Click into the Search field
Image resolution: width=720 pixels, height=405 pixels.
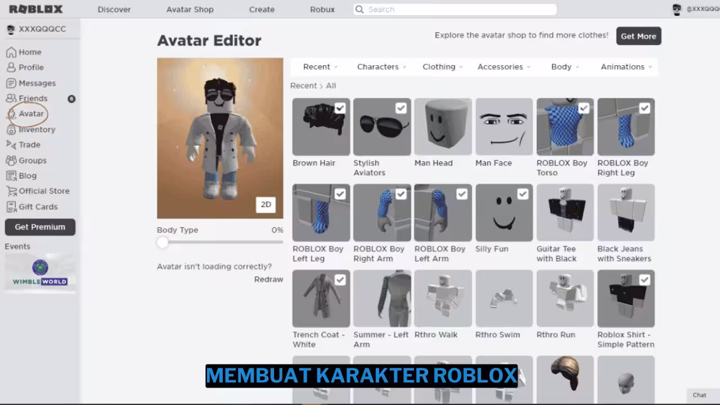[454, 10]
